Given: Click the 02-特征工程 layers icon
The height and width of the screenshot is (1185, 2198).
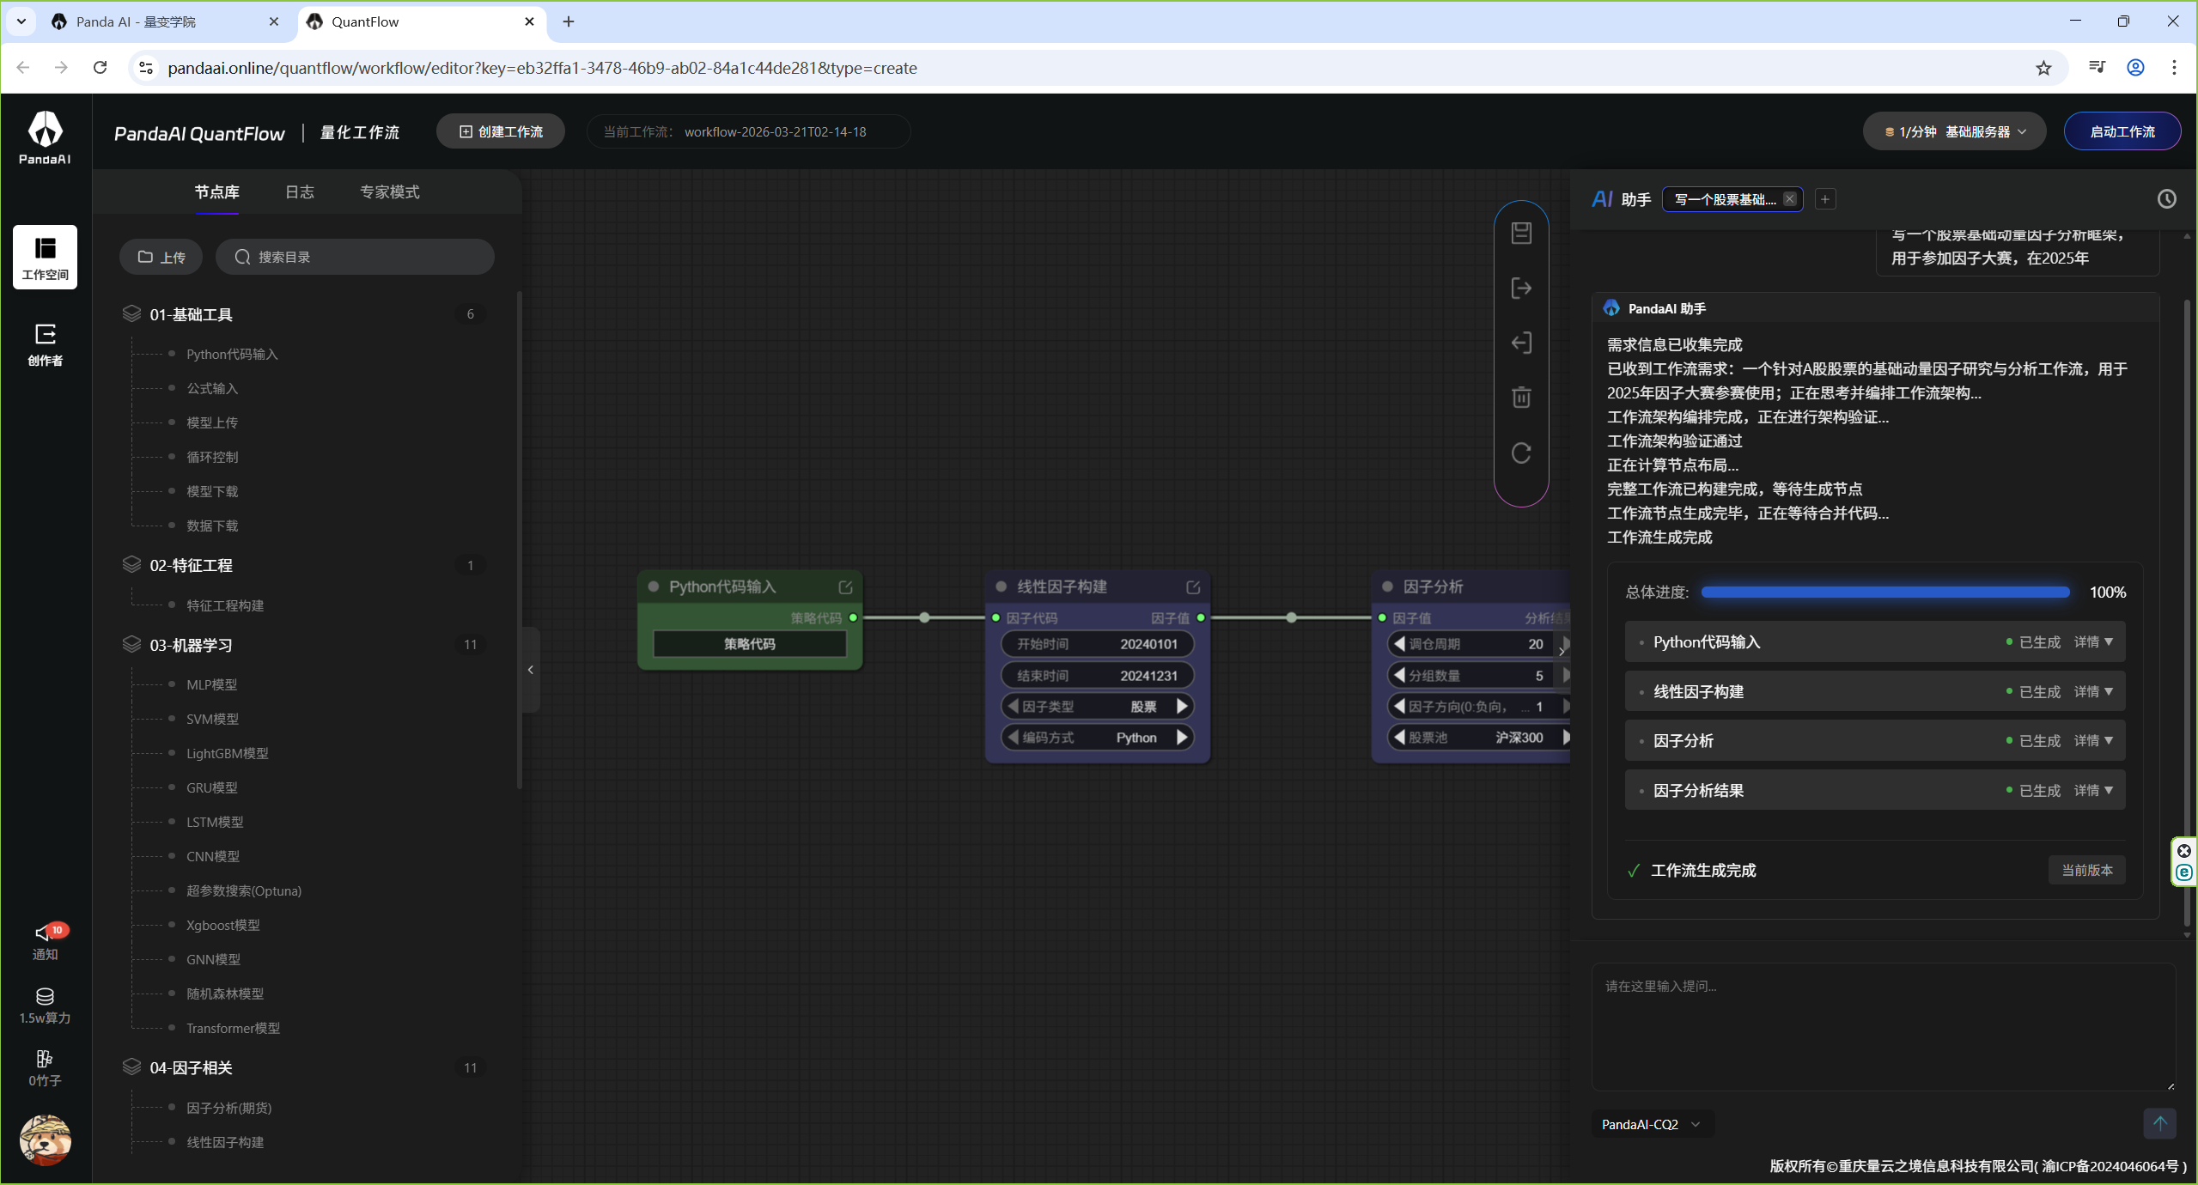Looking at the screenshot, I should (131, 564).
